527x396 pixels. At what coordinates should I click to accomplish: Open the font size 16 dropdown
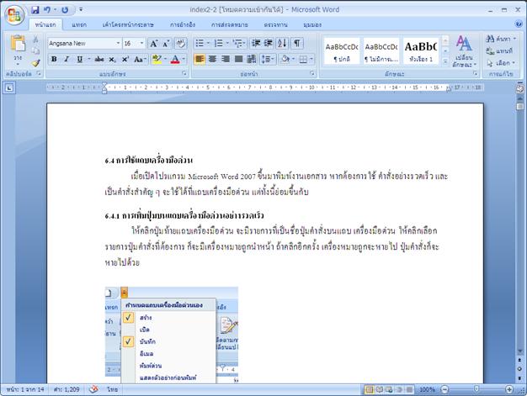click(x=141, y=43)
